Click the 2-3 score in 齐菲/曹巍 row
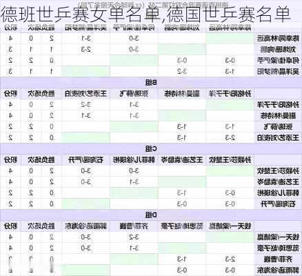The width and height of the screenshot is (302, 276). point(230,259)
